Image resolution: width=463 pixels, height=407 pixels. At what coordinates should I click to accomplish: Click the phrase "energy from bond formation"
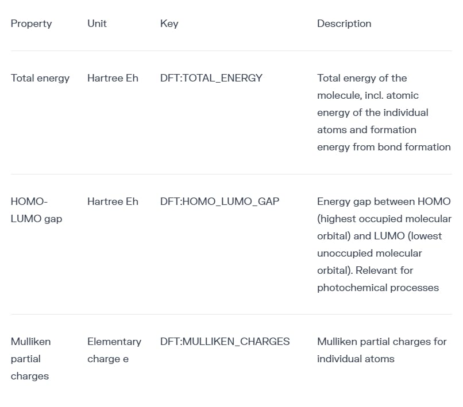click(384, 147)
